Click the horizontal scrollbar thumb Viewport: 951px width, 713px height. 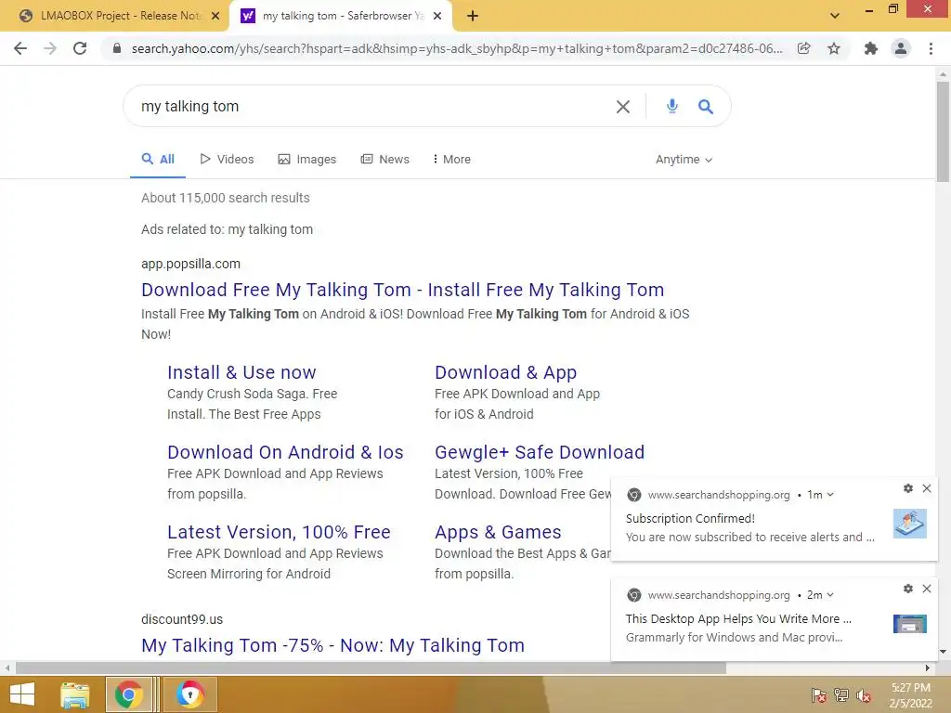point(370,668)
